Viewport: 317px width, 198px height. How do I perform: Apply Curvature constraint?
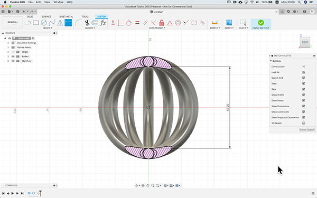[x=202, y=23]
